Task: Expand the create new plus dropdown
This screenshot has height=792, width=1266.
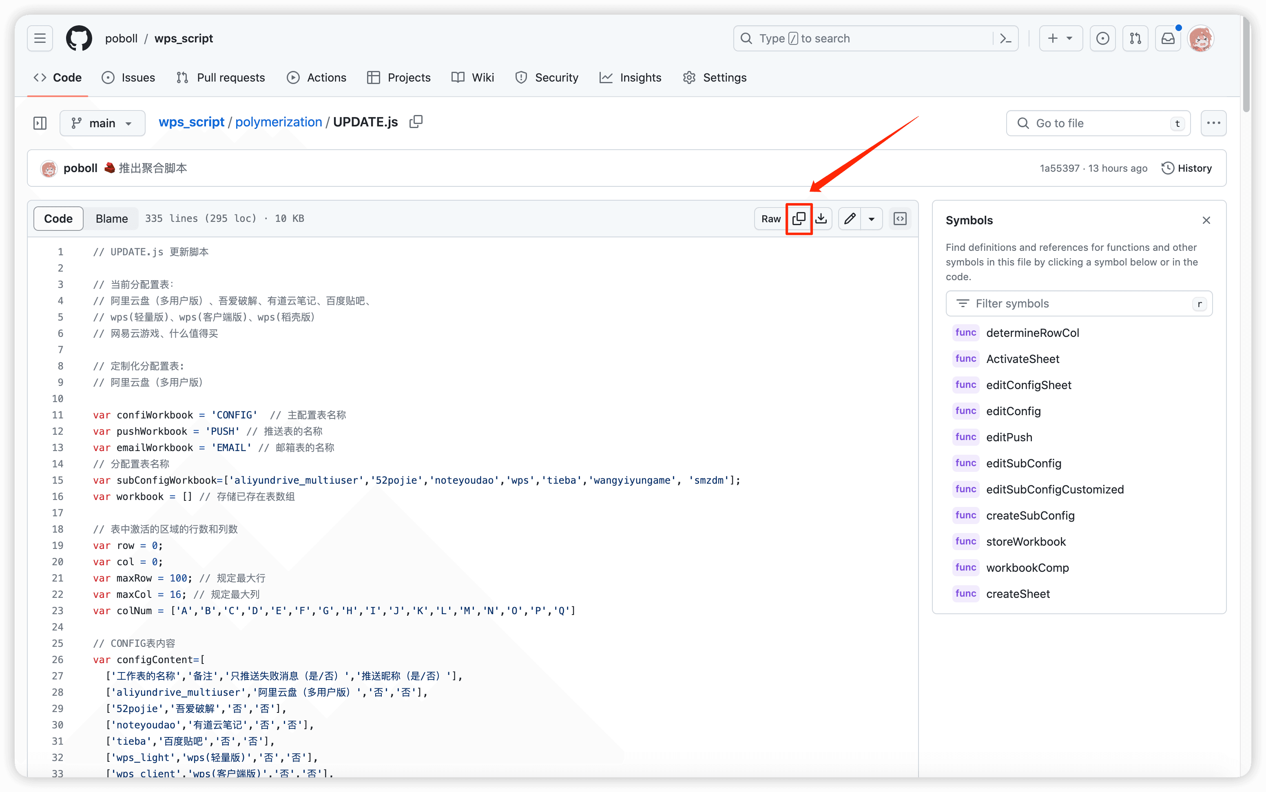Action: tap(1060, 38)
